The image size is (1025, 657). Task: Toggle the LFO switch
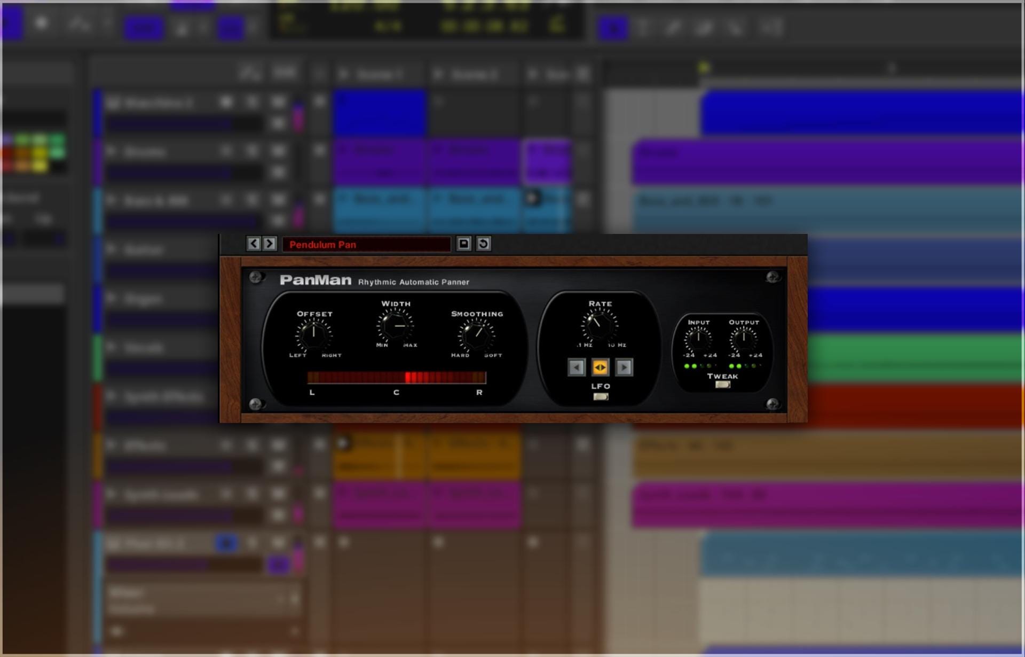(601, 396)
